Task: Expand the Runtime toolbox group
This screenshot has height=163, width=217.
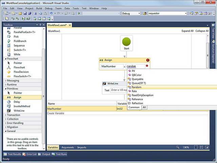Action: click(x=5, y=85)
